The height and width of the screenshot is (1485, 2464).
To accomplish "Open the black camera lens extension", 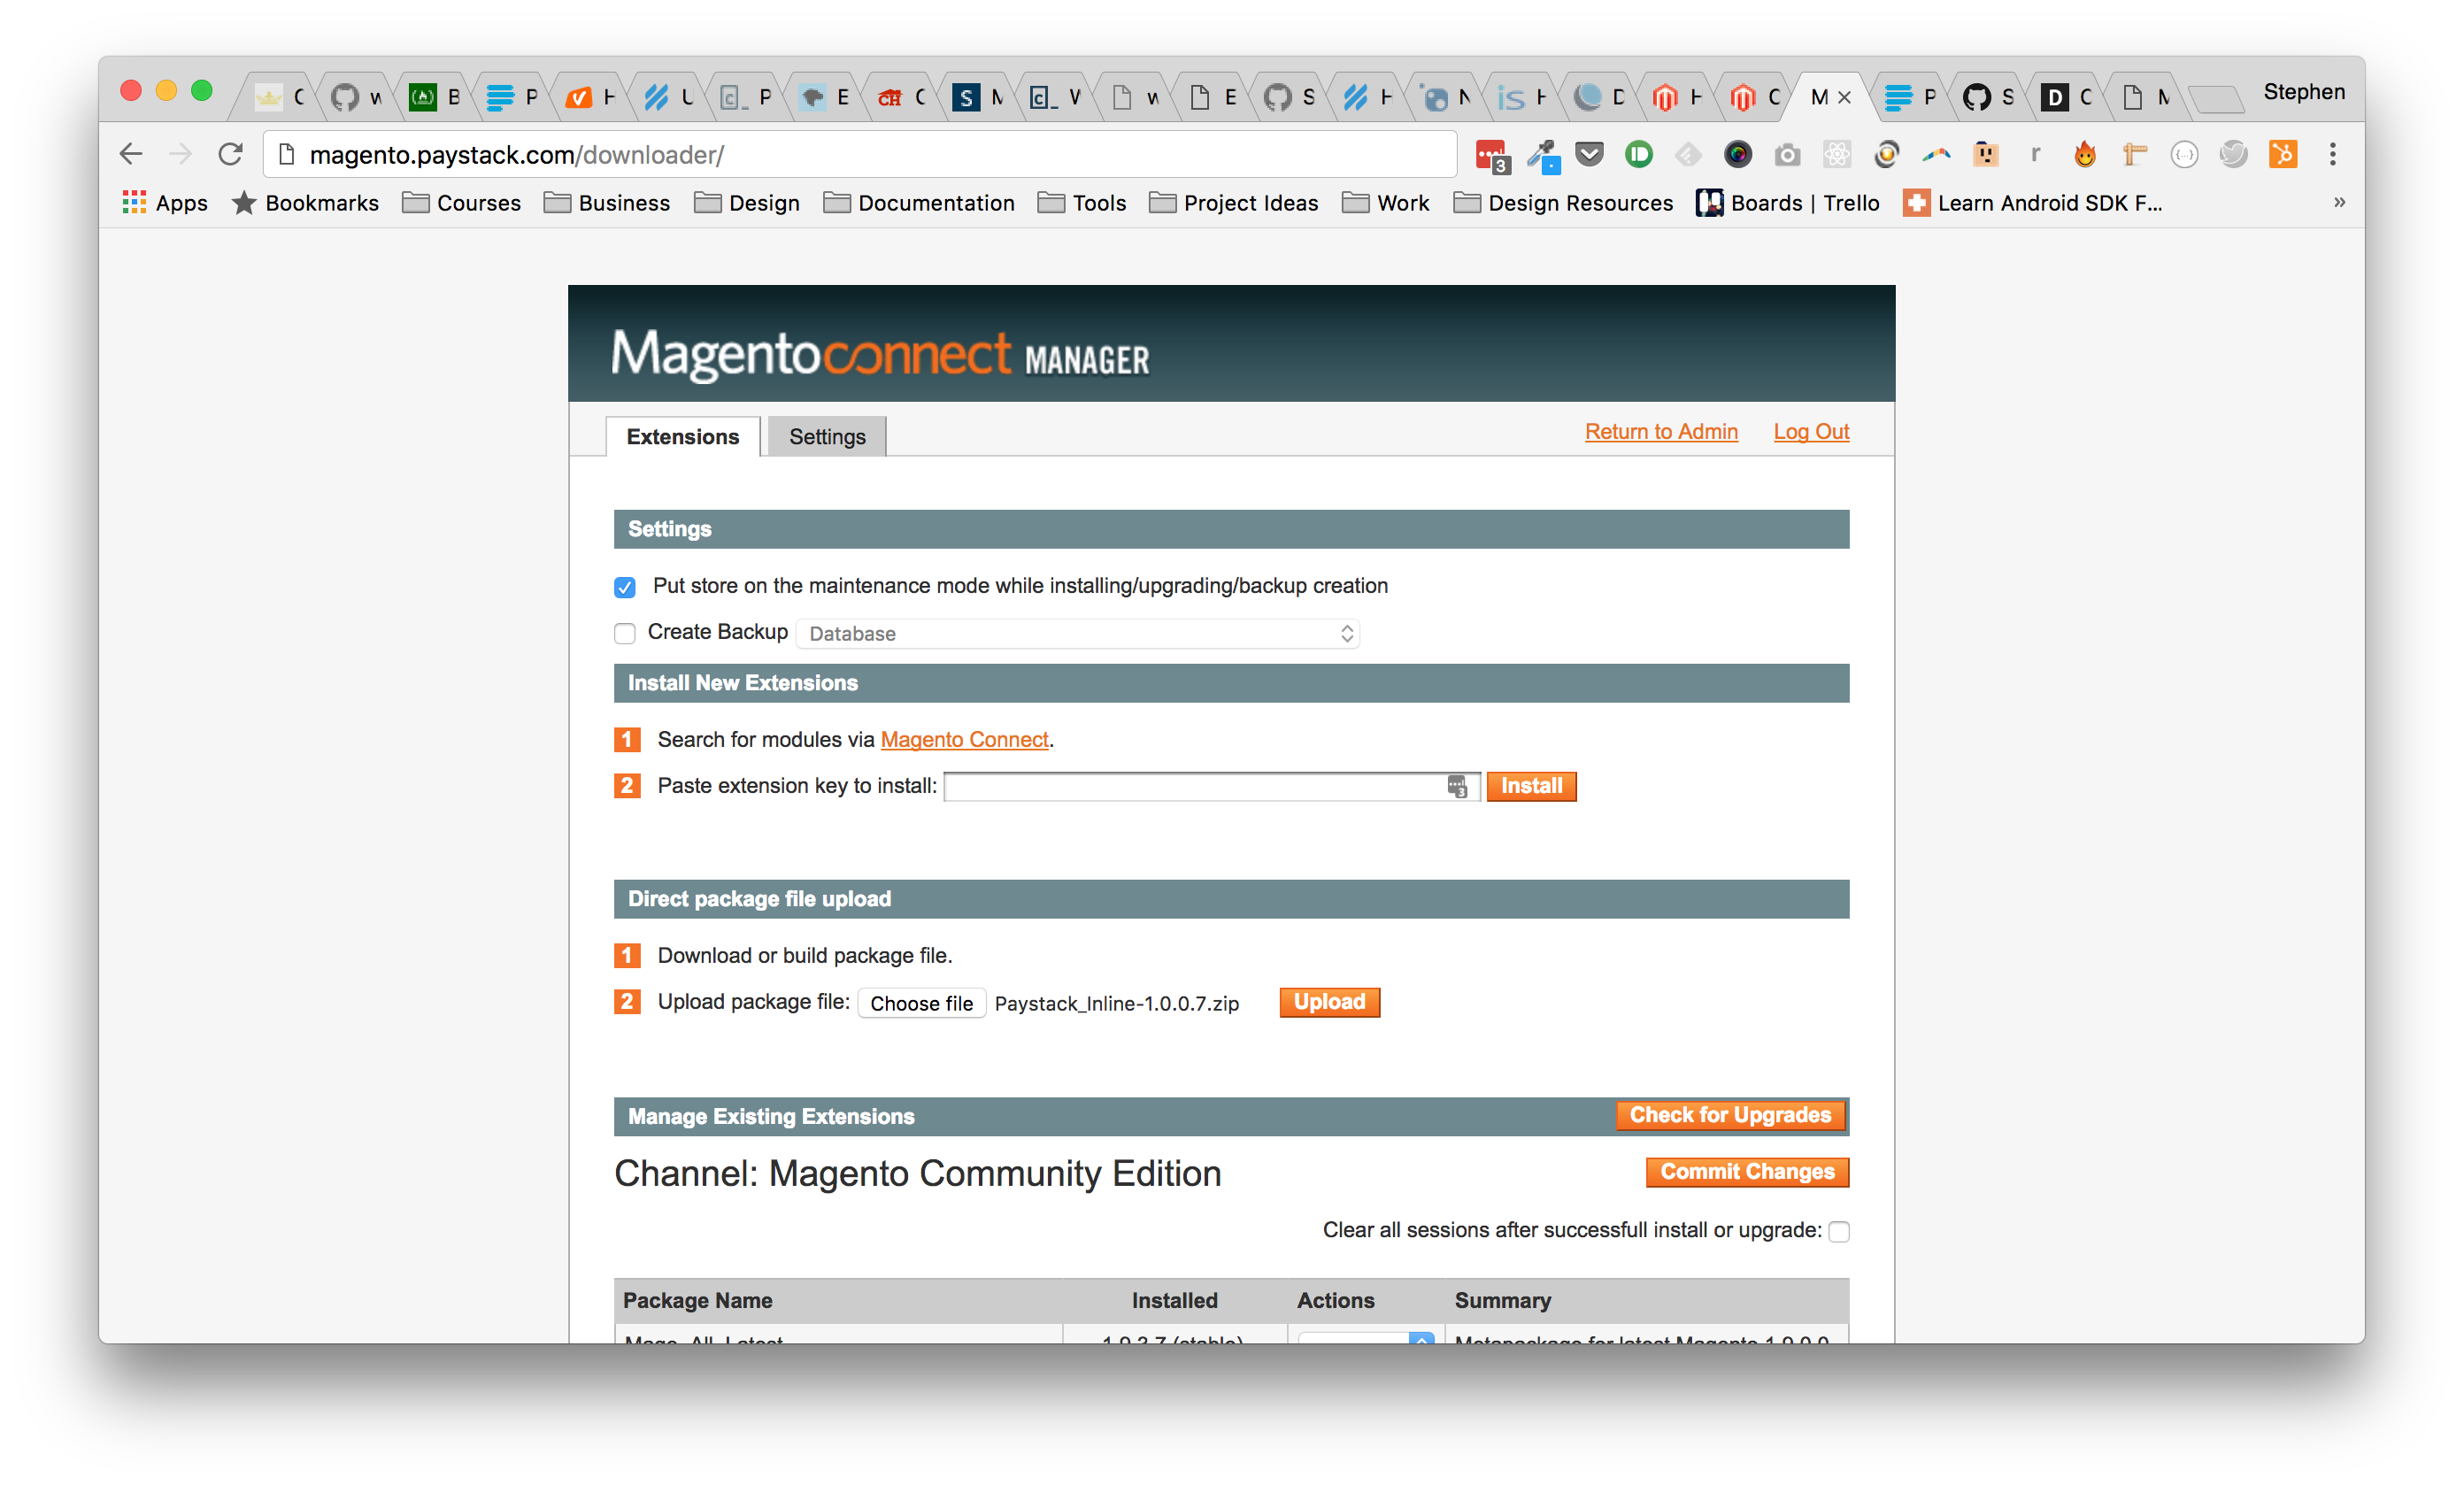I will tap(1738, 154).
